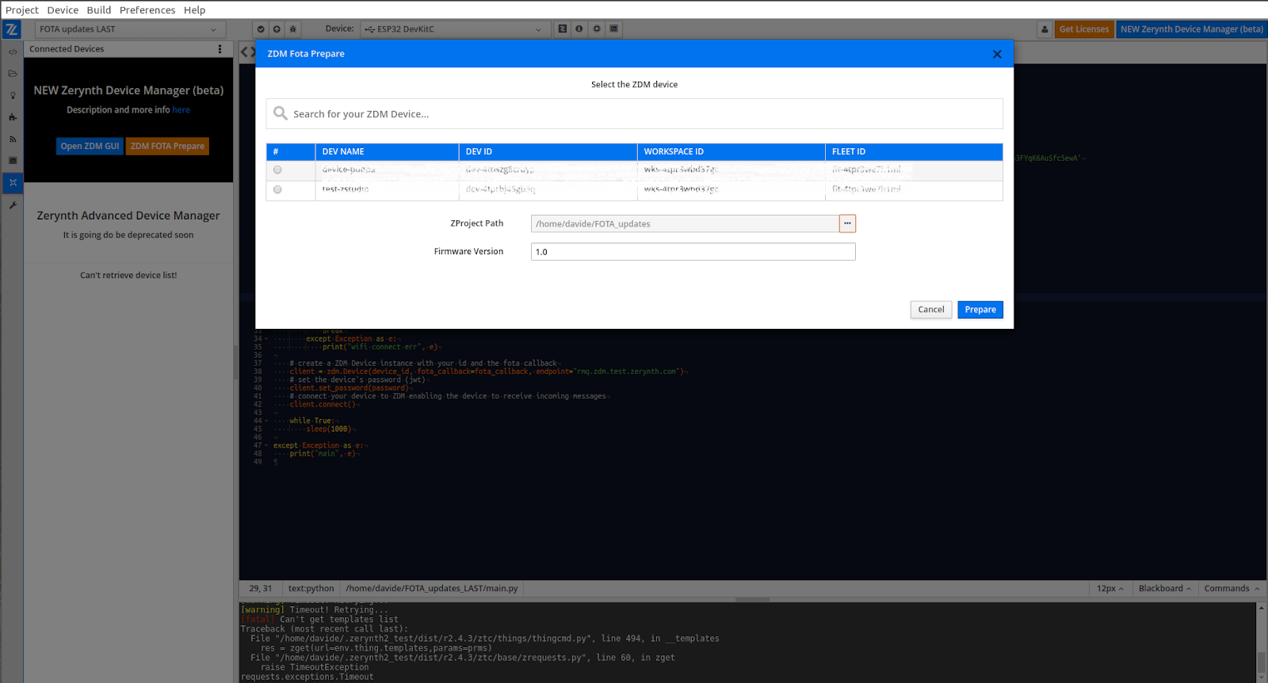The image size is (1268, 683).
Task: Open the code editor sidebar icon
Action: tap(12, 52)
